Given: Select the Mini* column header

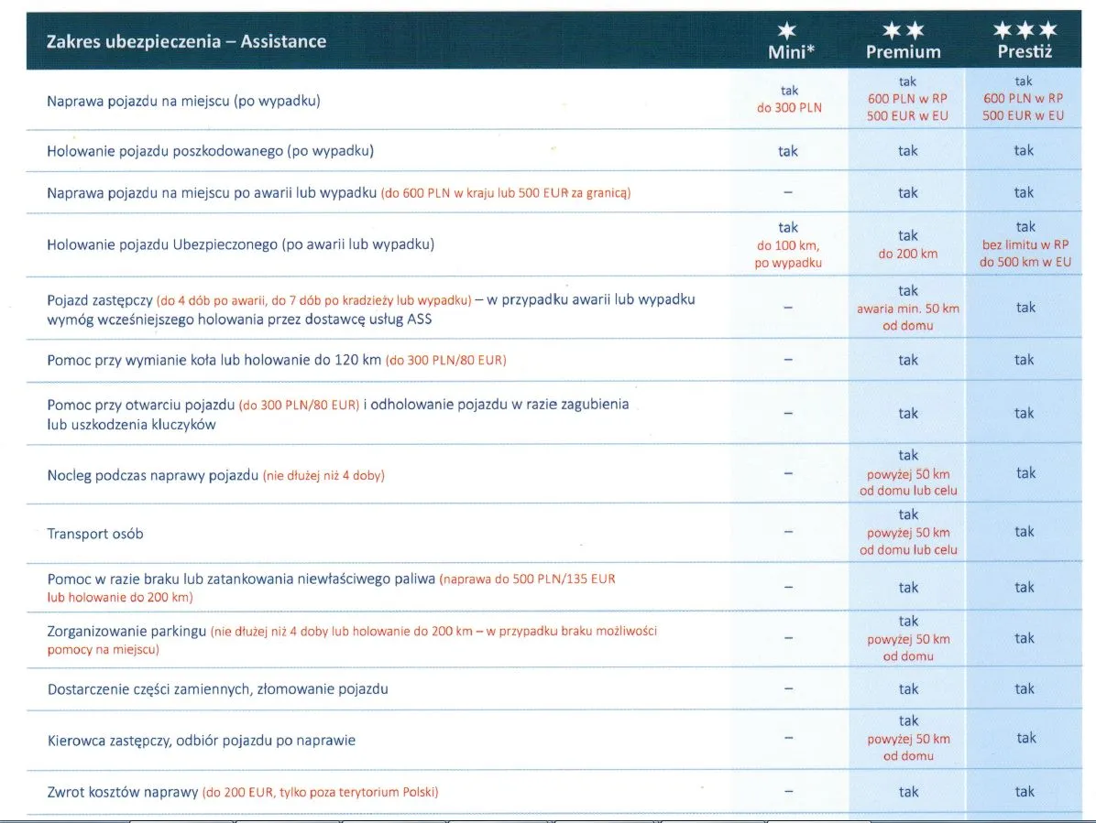Looking at the screenshot, I should coord(790,52).
